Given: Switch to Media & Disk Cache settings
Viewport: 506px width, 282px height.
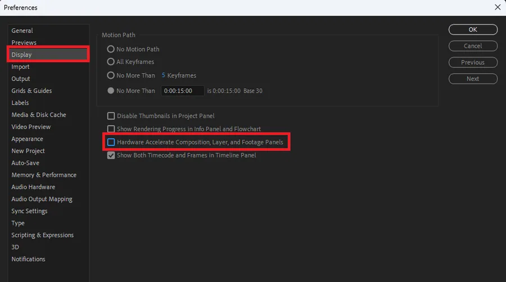Looking at the screenshot, I should tap(39, 115).
